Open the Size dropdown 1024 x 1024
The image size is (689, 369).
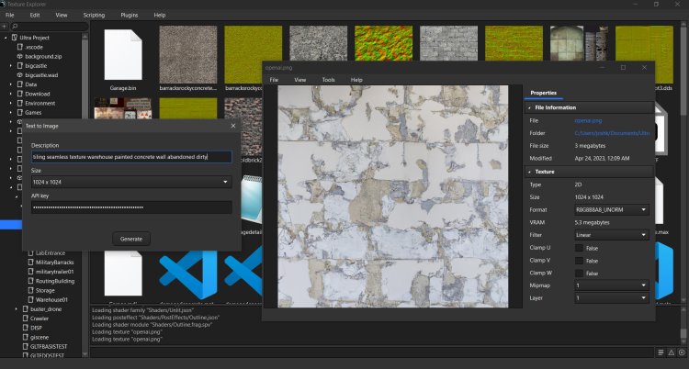[130, 182]
